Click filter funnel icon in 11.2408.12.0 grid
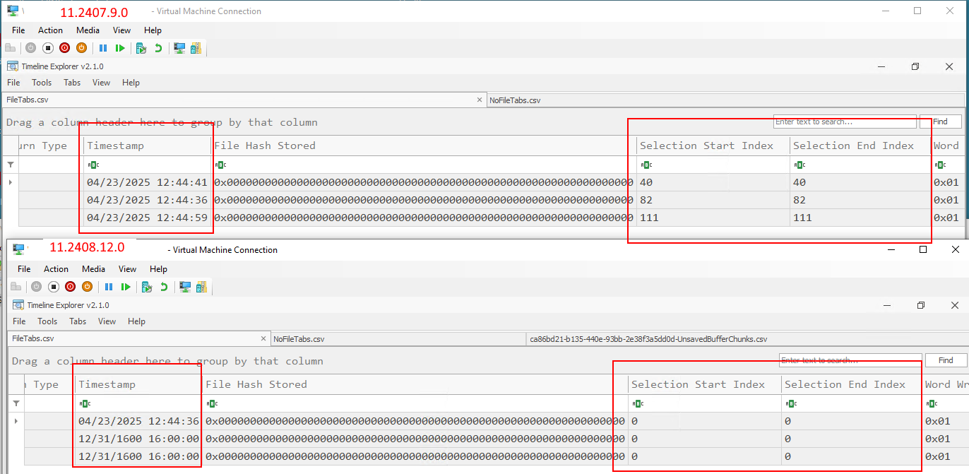This screenshot has width=969, height=474. (16, 403)
